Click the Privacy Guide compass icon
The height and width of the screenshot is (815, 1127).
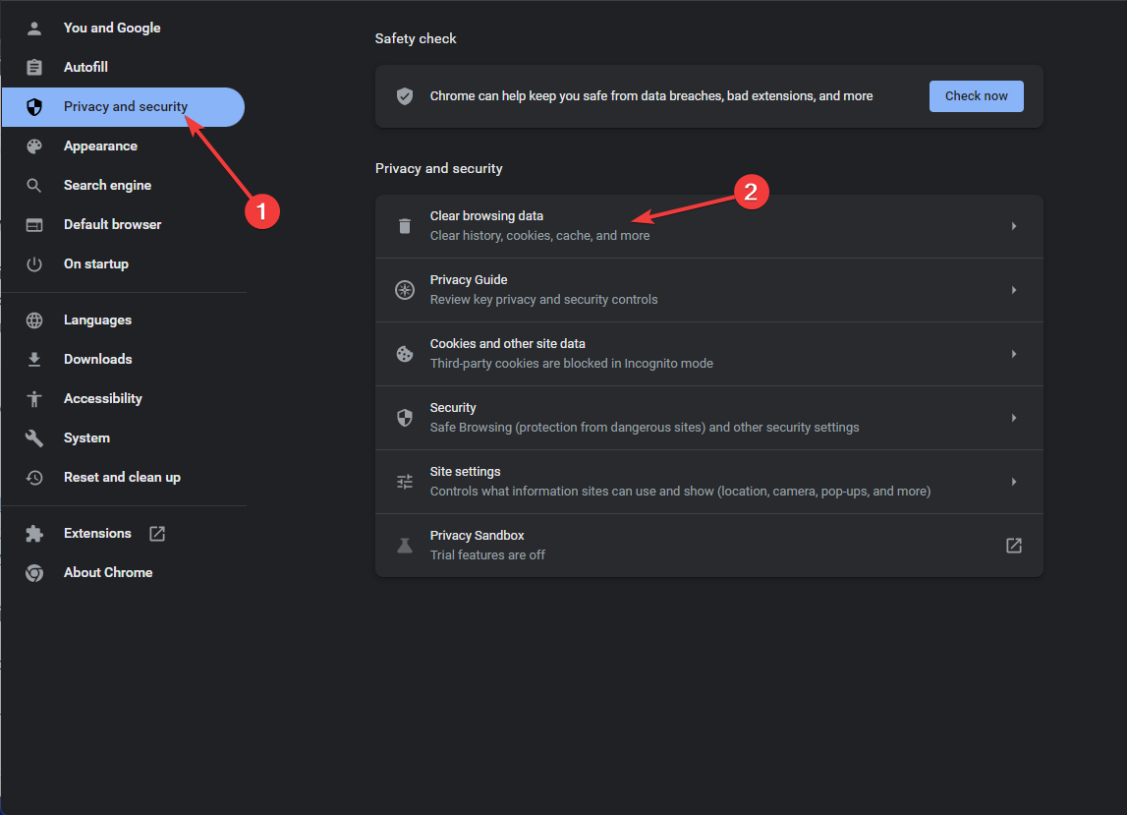click(x=405, y=290)
